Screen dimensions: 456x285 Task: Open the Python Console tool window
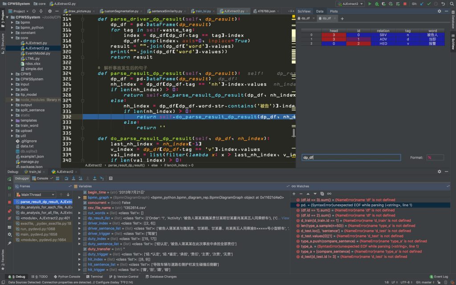point(66,277)
